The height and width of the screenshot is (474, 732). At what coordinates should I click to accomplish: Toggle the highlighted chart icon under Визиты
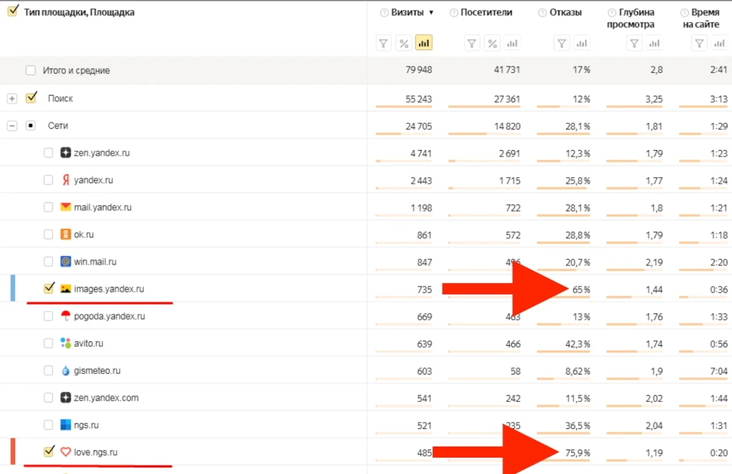424,43
